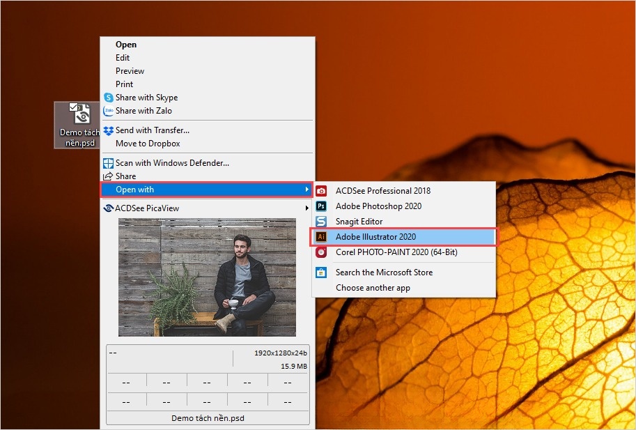Click the man-sitting preview thumbnail

coord(207,277)
